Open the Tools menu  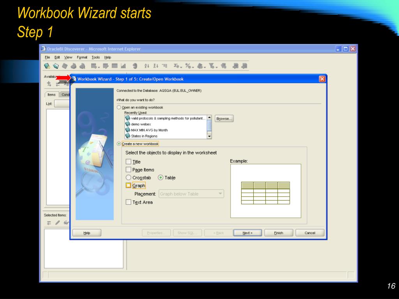96,58
